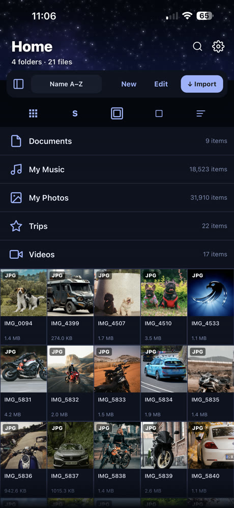234x508 pixels.
Task: Switch to list view lines icon
Action: [x=200, y=114]
